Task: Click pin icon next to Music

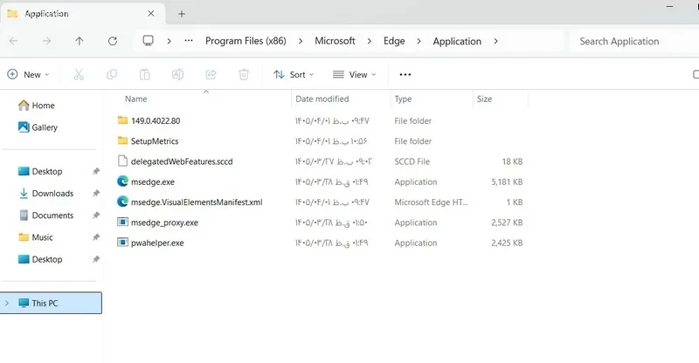Action: [x=96, y=237]
